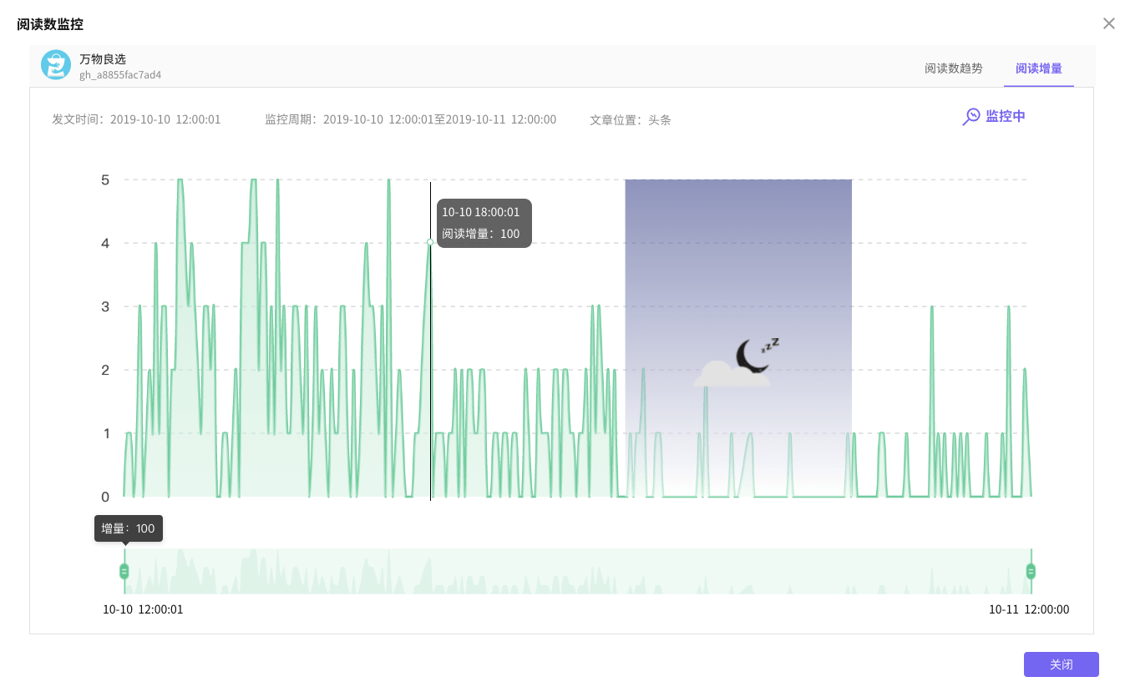Click the moon sleep icon in chart

[x=734, y=362]
